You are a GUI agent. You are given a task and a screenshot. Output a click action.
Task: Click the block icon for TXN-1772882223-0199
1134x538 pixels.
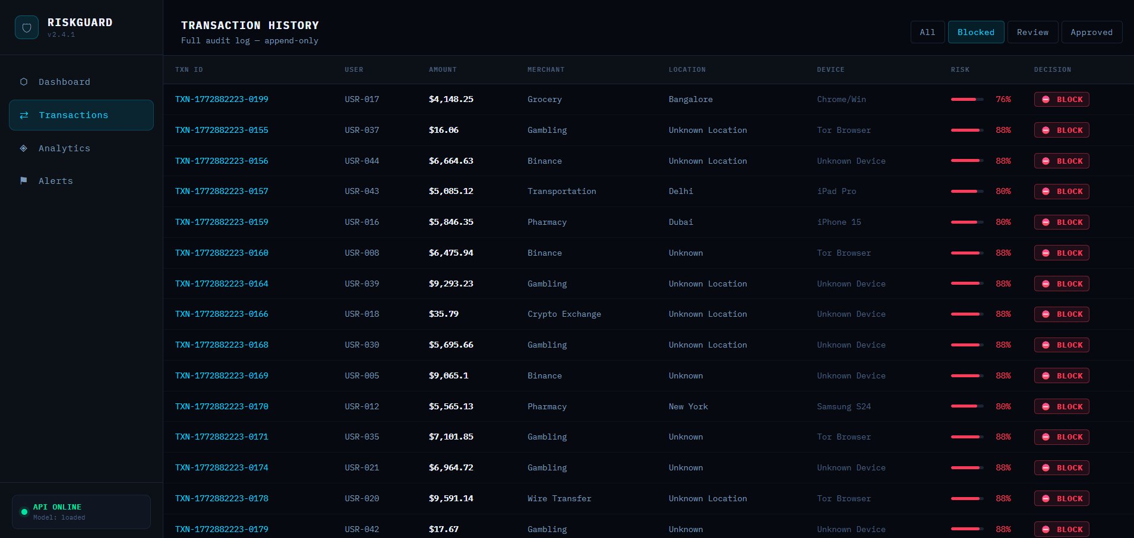pos(1045,100)
